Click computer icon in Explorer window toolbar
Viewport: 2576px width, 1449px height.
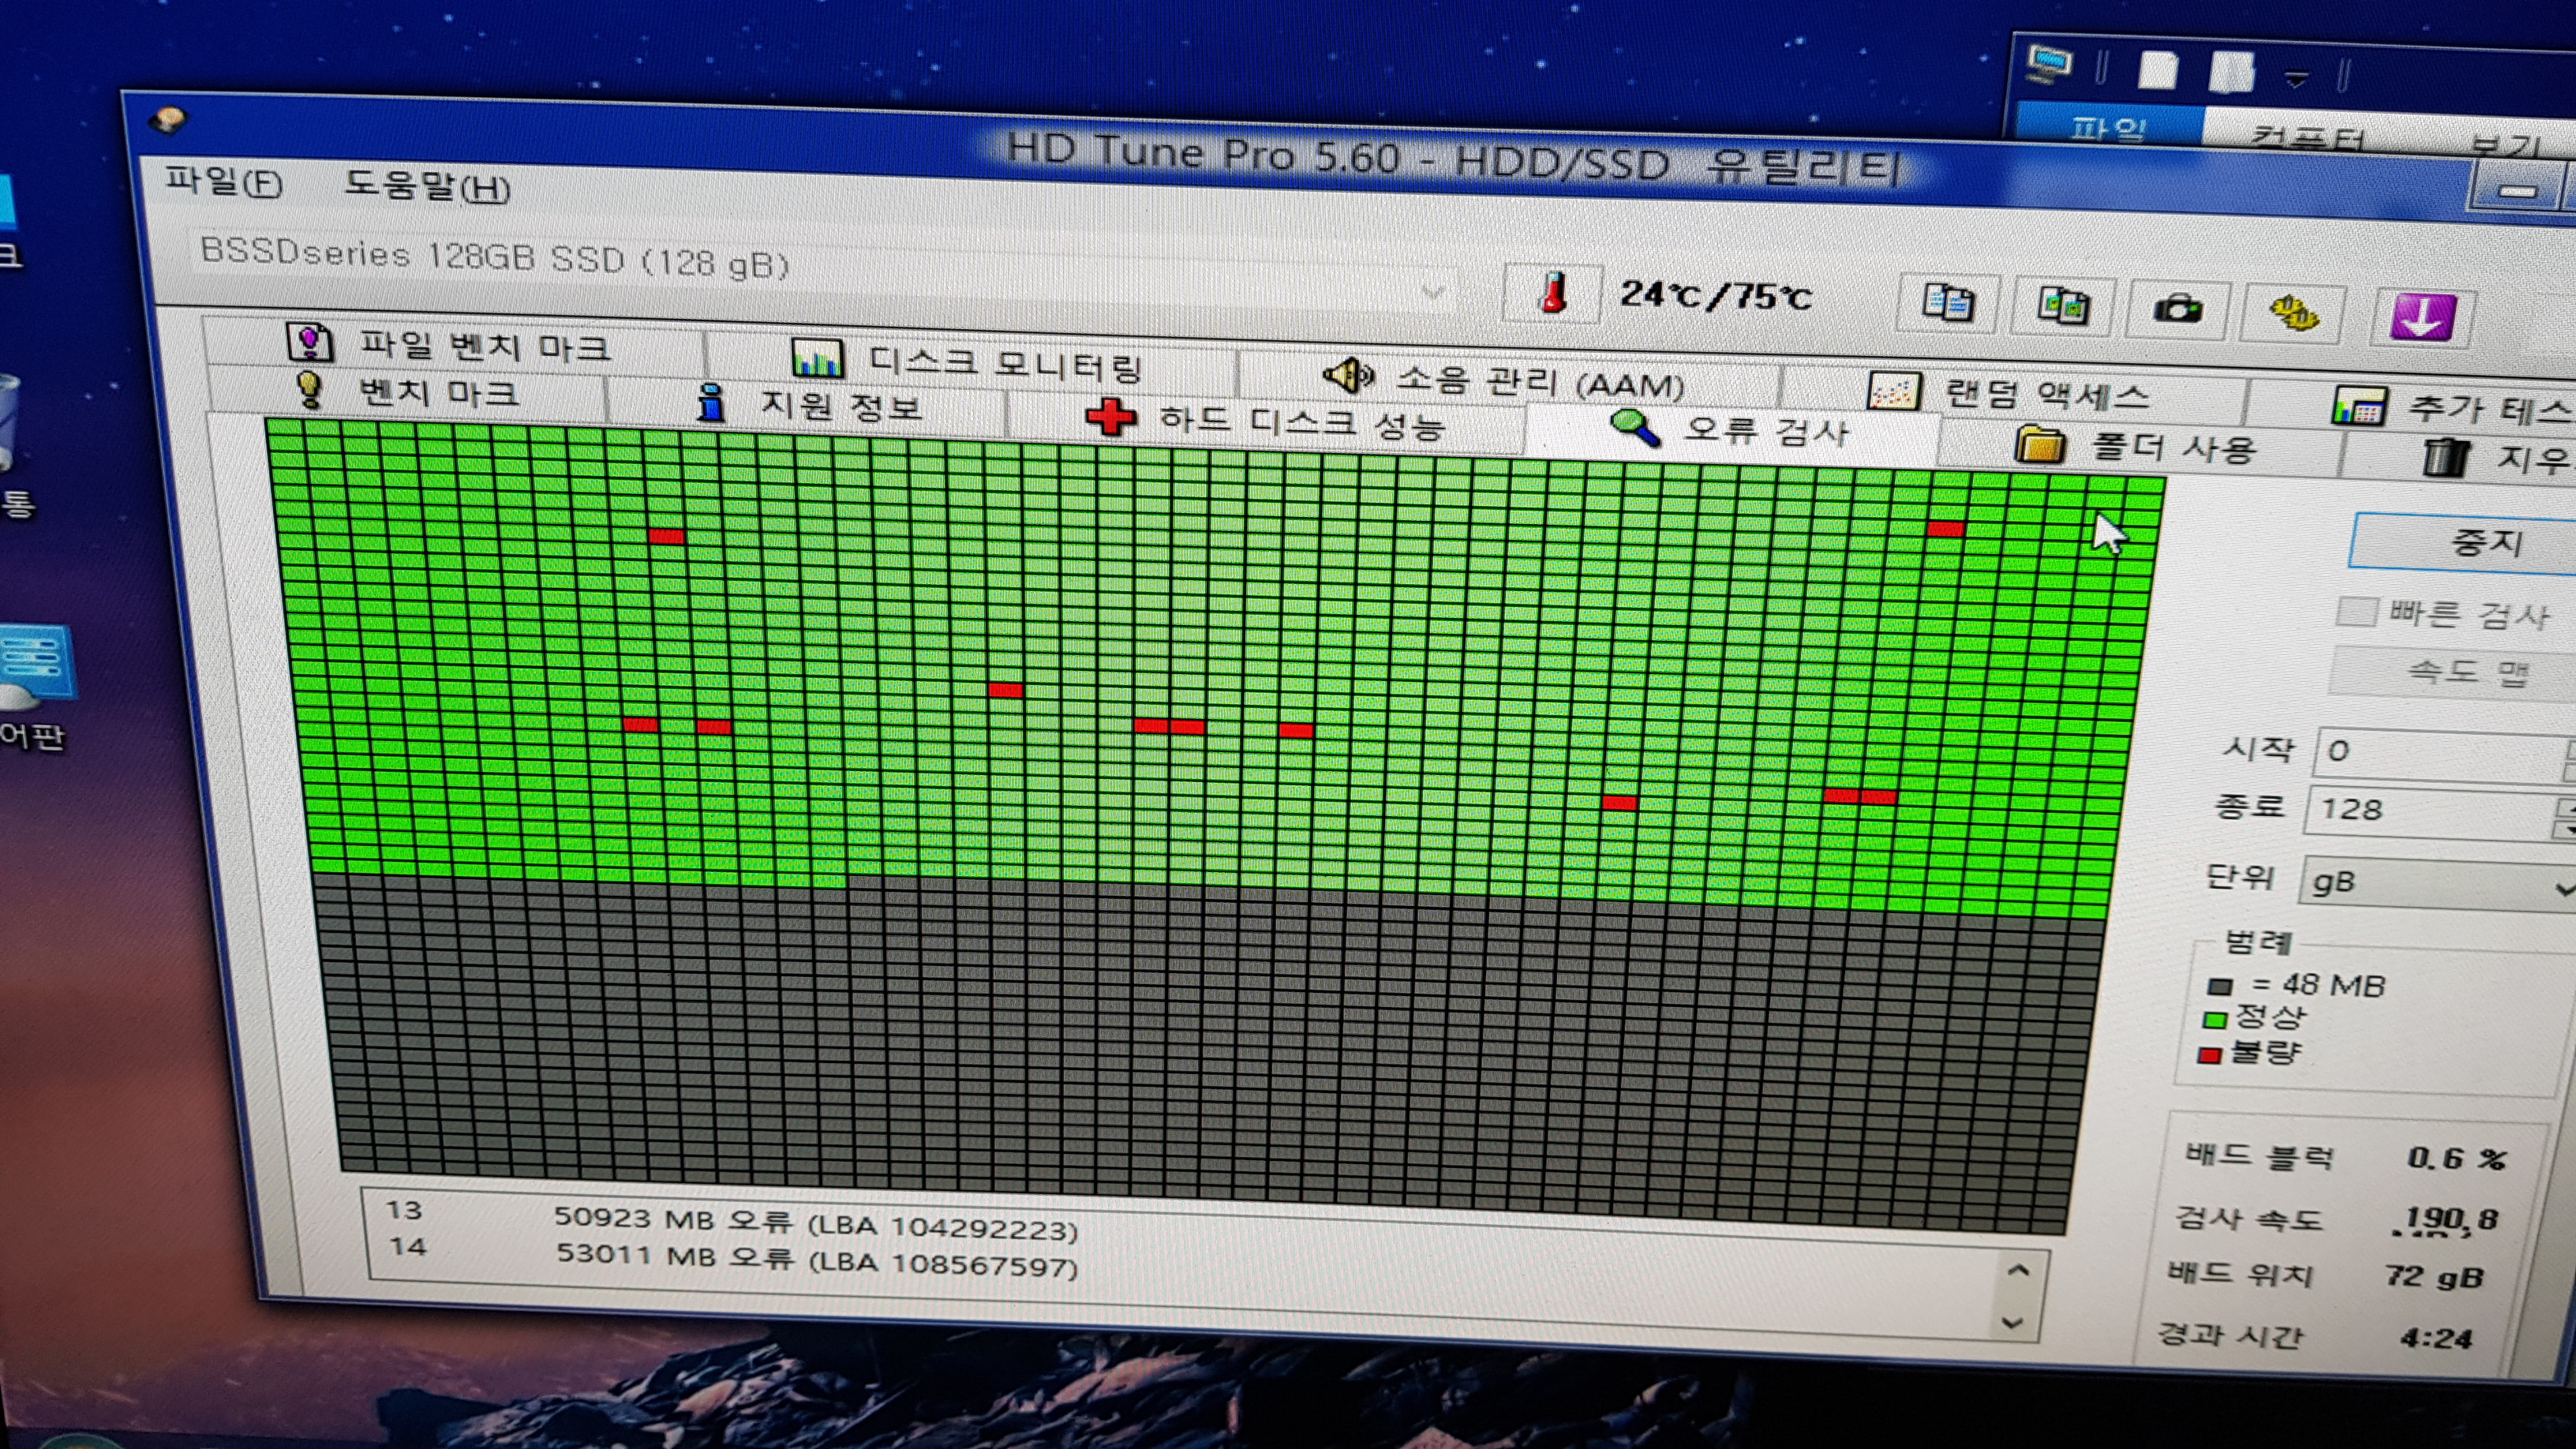point(2047,63)
